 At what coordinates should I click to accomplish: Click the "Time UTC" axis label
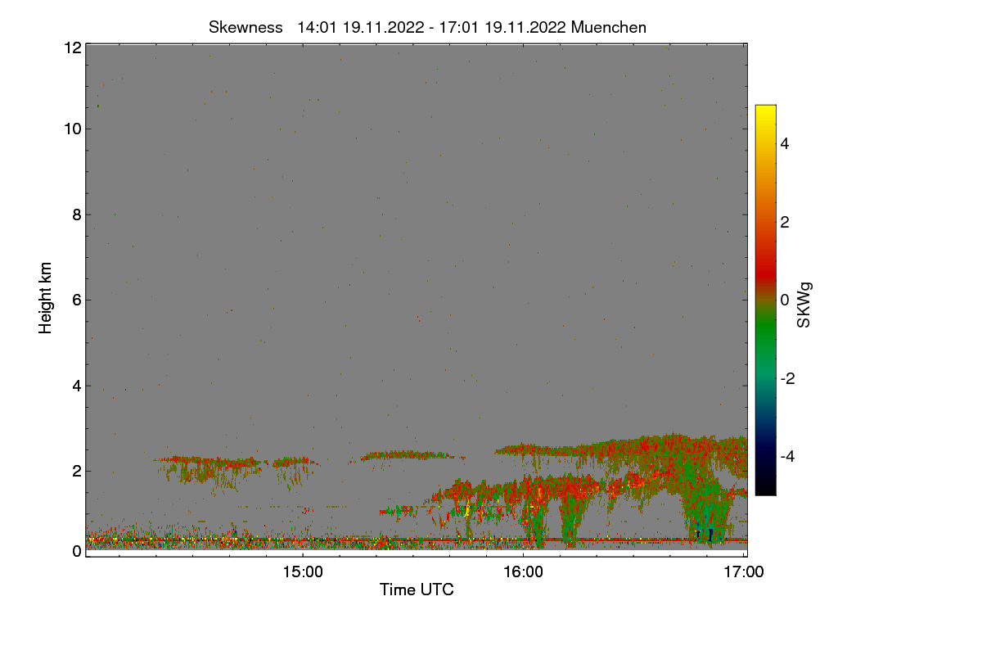pos(417,589)
